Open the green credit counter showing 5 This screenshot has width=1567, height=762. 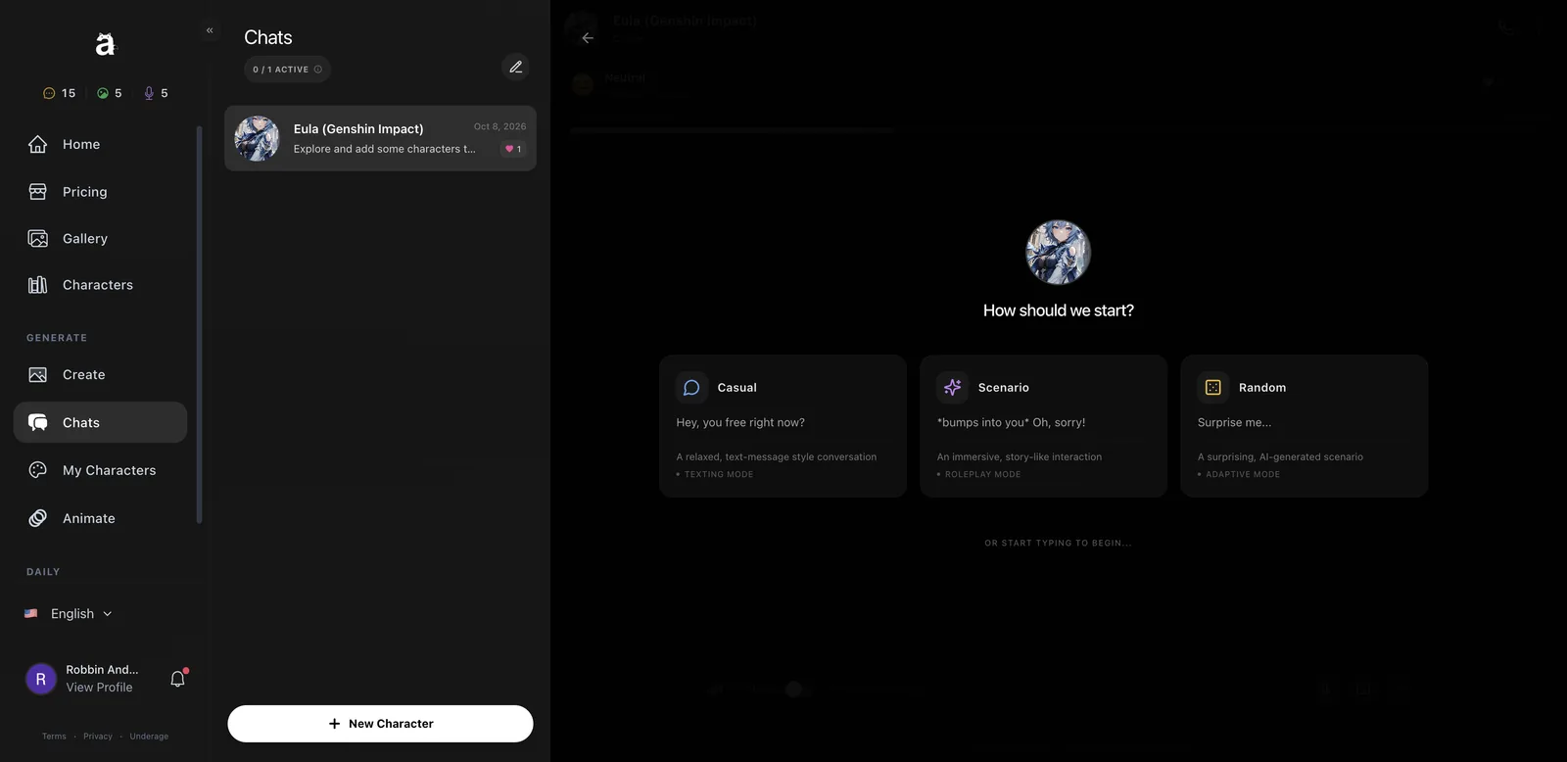coord(110,93)
